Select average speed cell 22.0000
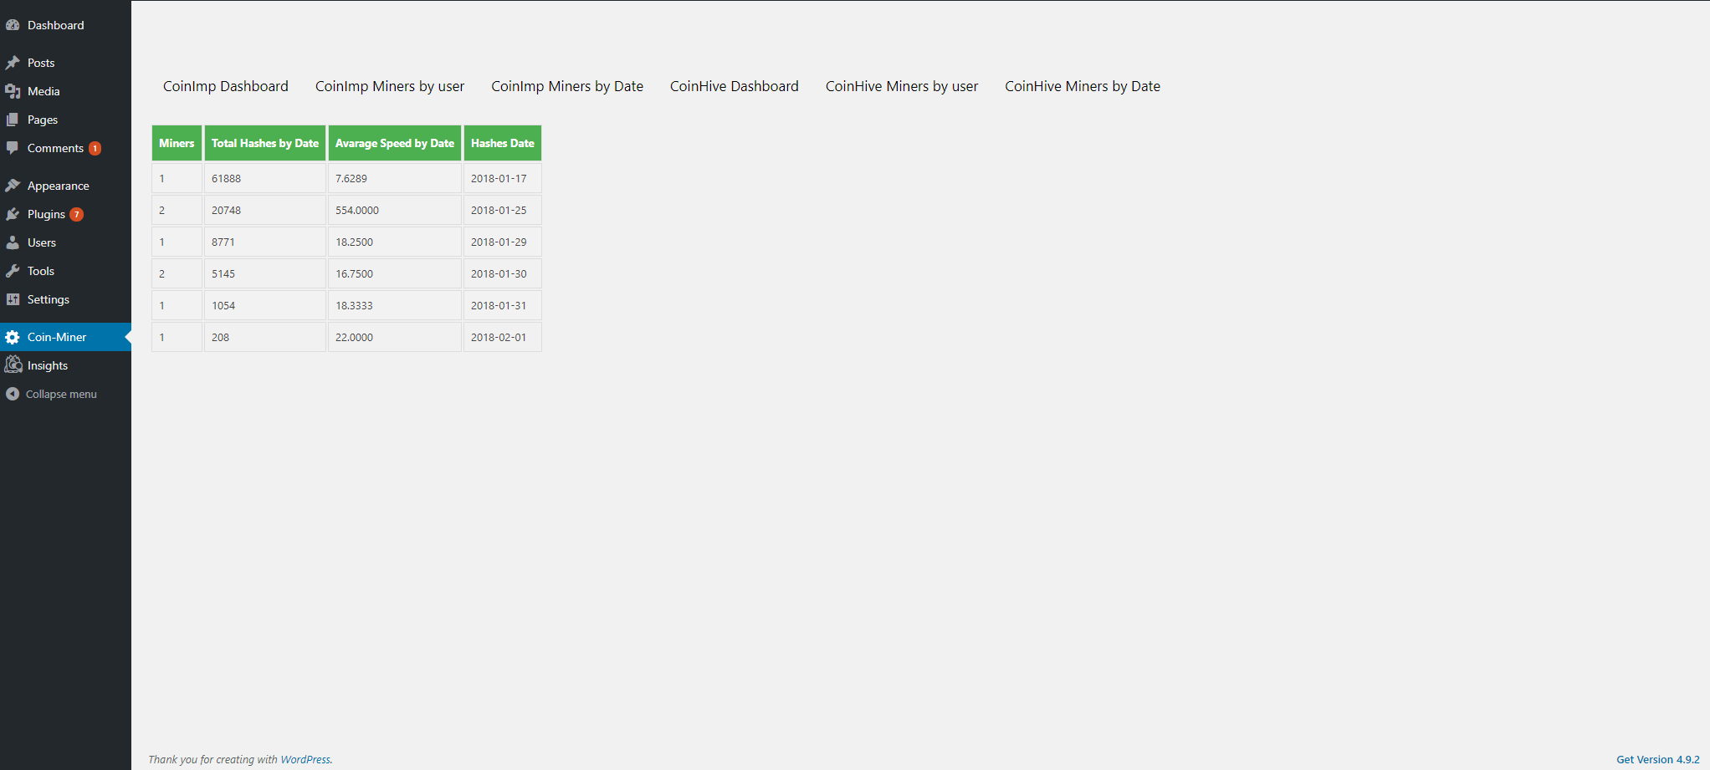This screenshot has width=1710, height=770. coord(395,337)
